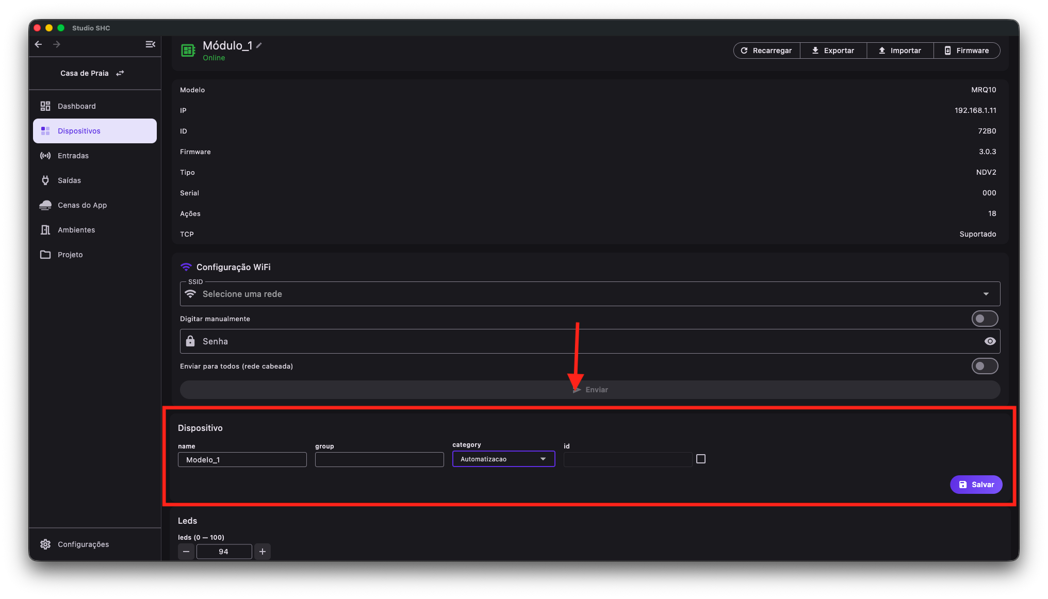Click the Online status text

pyautogui.click(x=214, y=58)
